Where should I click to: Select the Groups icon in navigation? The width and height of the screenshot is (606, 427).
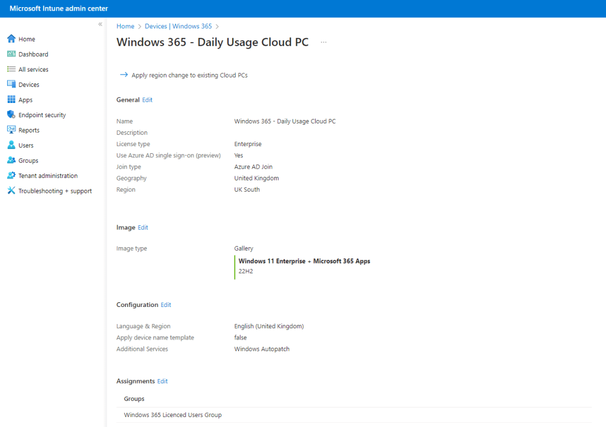11,161
